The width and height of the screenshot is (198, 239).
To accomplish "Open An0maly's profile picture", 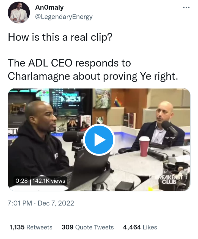I will (19, 12).
